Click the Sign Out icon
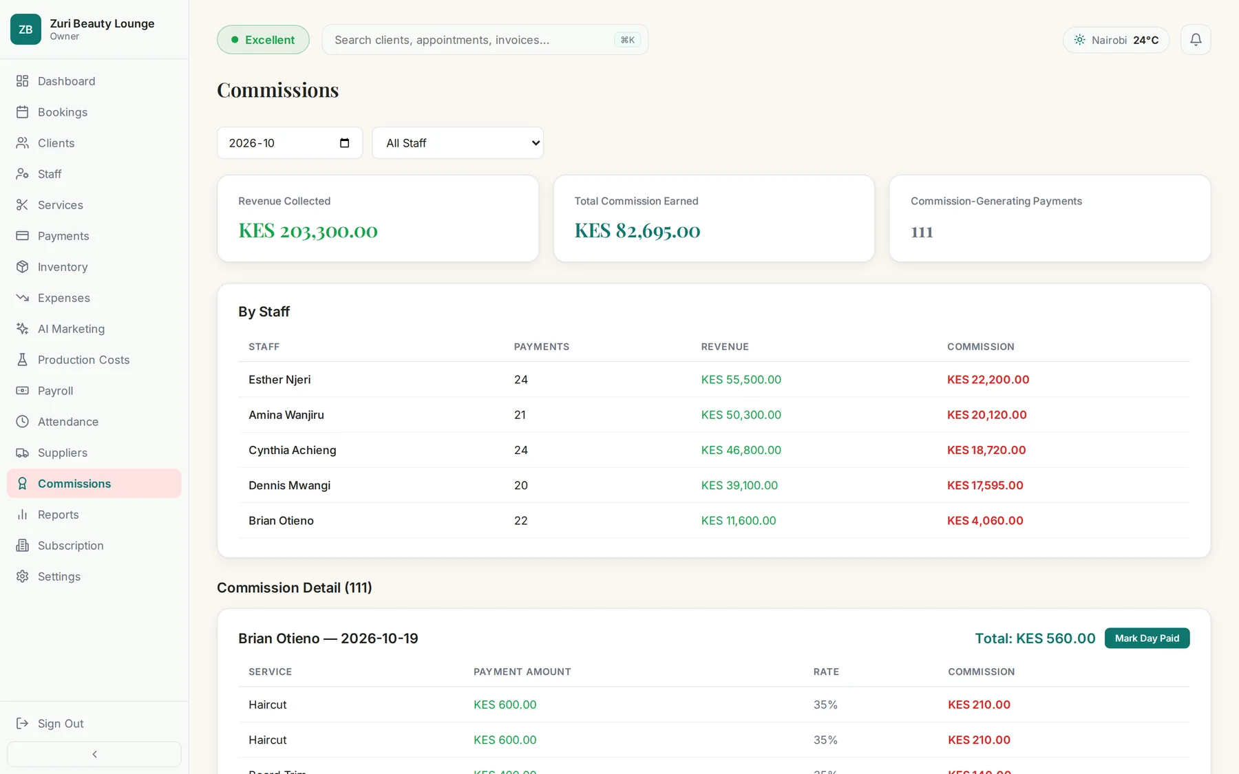This screenshot has height=774, width=1239. coord(23,723)
